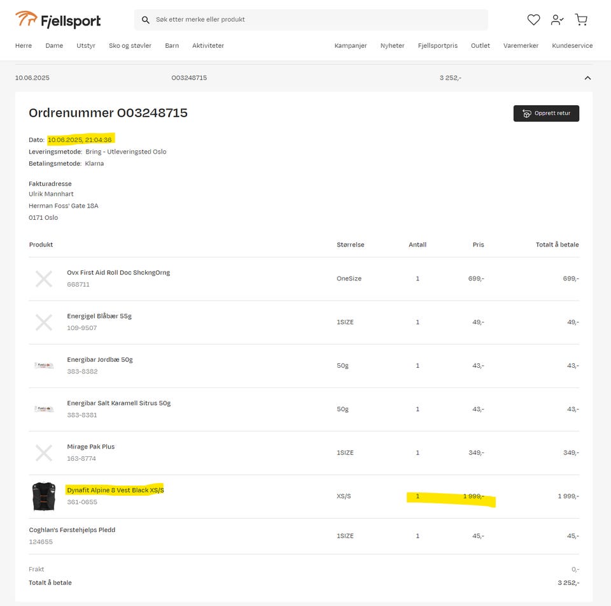
Task: Open product Coghlan's Førstehjelps Pledd
Action: [x=72, y=530]
